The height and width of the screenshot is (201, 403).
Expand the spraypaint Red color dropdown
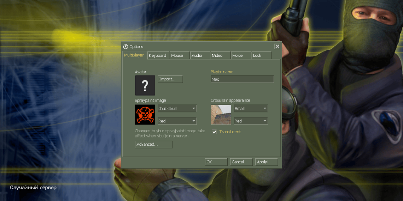click(x=177, y=121)
